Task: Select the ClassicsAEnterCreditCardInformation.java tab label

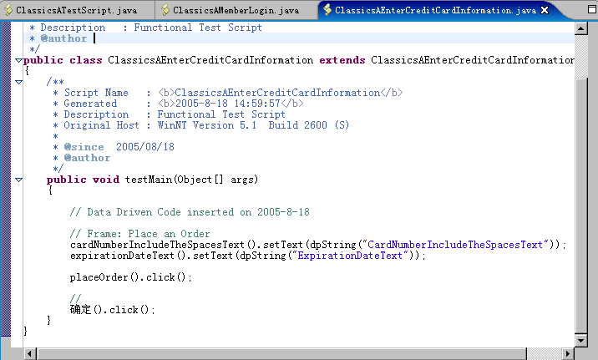Action: tap(434, 10)
